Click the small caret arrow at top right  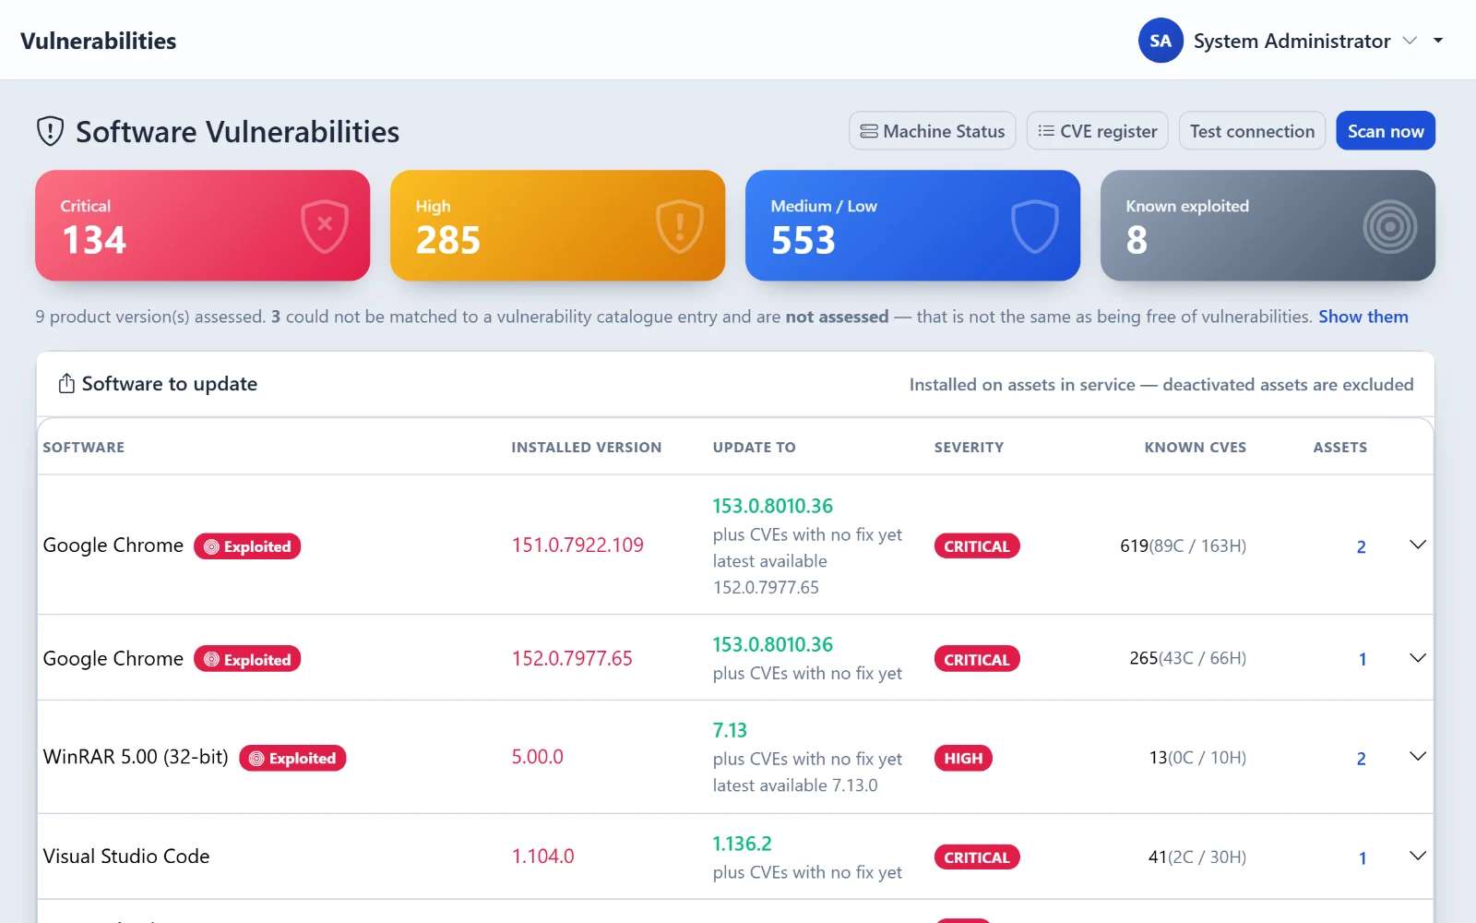click(x=1438, y=41)
